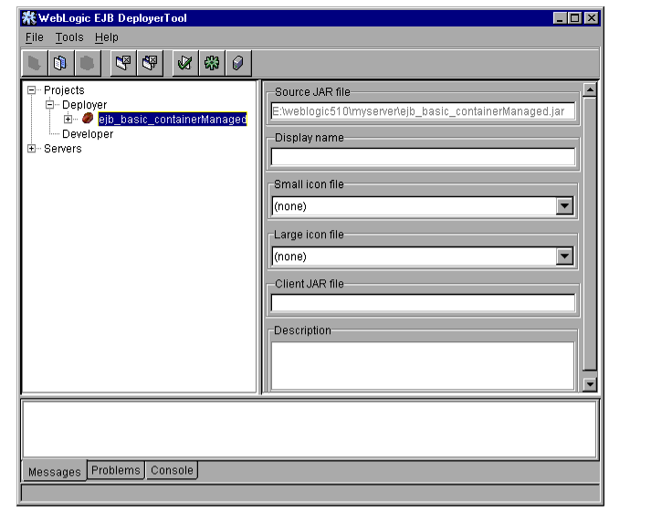Click the close single window toolbar icon
The height and width of the screenshot is (523, 651).
123,63
